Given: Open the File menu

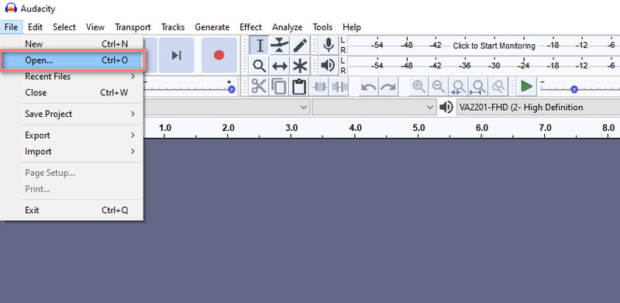Looking at the screenshot, I should point(11,27).
